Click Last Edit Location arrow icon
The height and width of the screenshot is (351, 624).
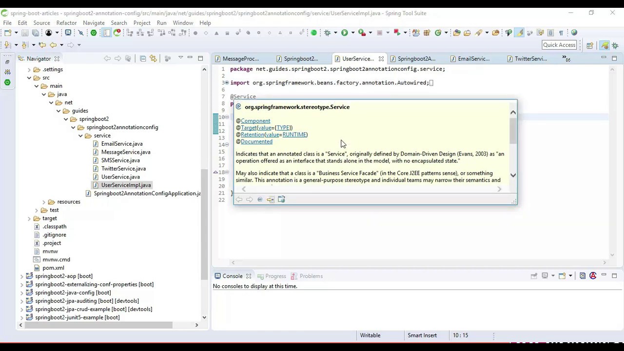click(42, 45)
